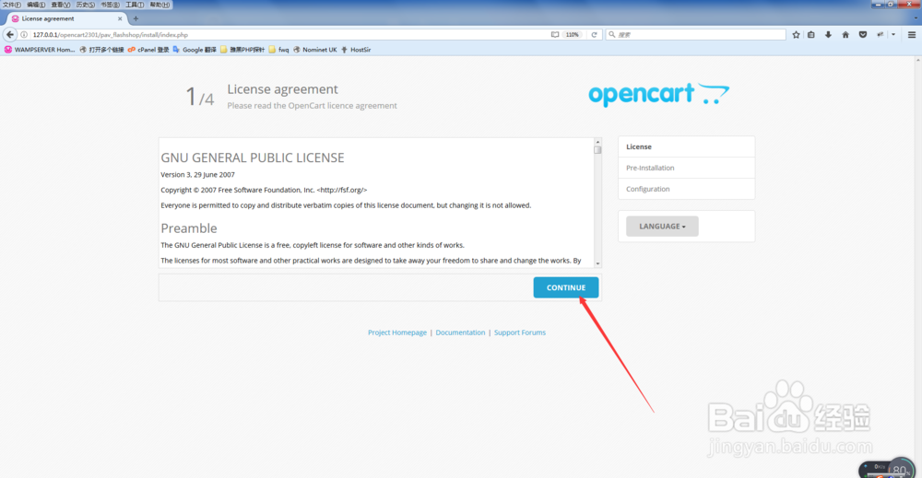Image resolution: width=922 pixels, height=478 pixels.
Task: Select Configuration step in sidebar
Action: click(x=686, y=189)
